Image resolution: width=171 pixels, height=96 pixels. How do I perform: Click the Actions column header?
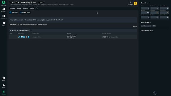tap(21, 33)
